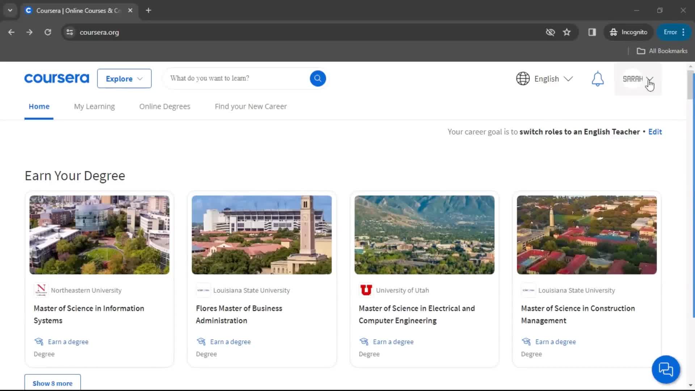This screenshot has width=695, height=391.
Task: Toggle the browser extensions sidebar
Action: [x=592, y=32]
